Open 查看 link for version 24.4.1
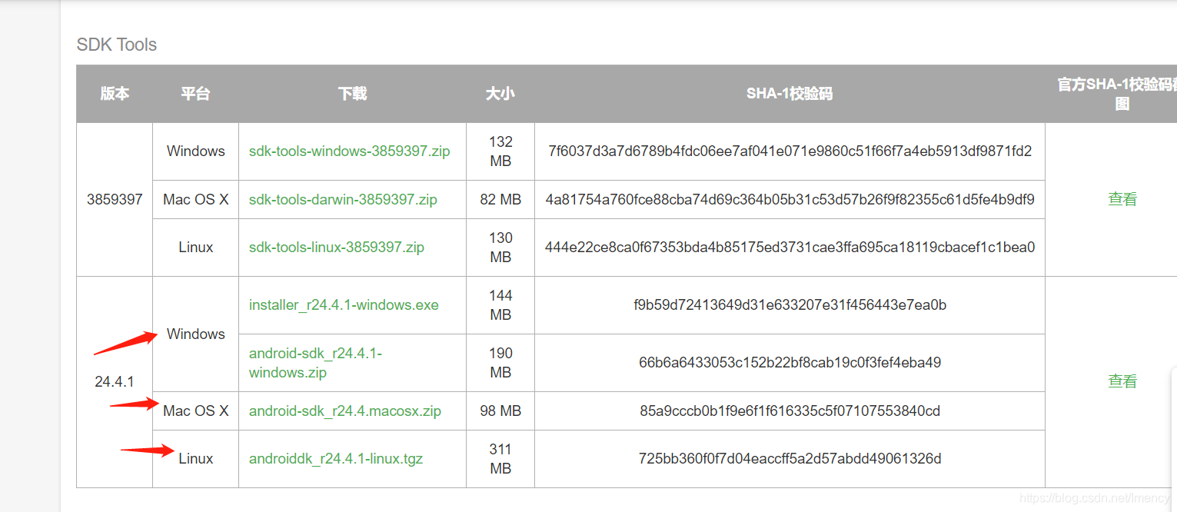The image size is (1177, 512). pos(1122,381)
